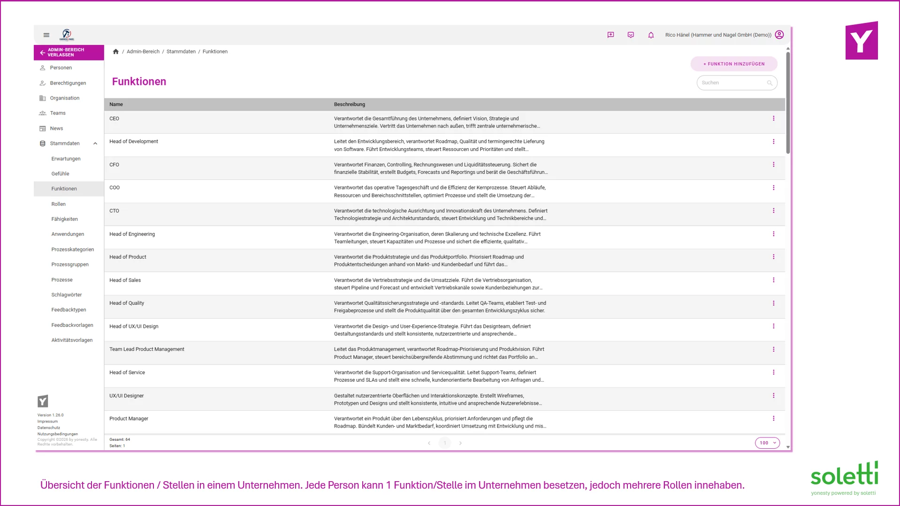900x506 pixels.
Task: Click the scrollbar down arrow
Action: point(788,447)
